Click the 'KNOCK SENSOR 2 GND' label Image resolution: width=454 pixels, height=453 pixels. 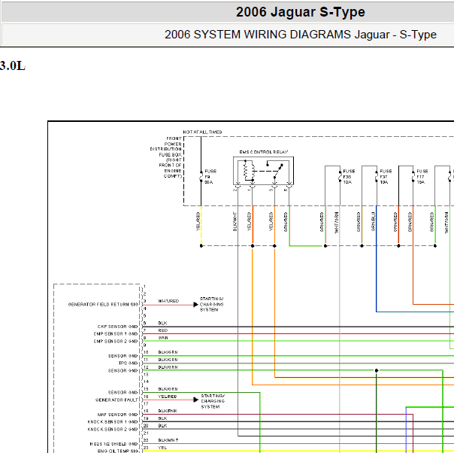coord(113,429)
